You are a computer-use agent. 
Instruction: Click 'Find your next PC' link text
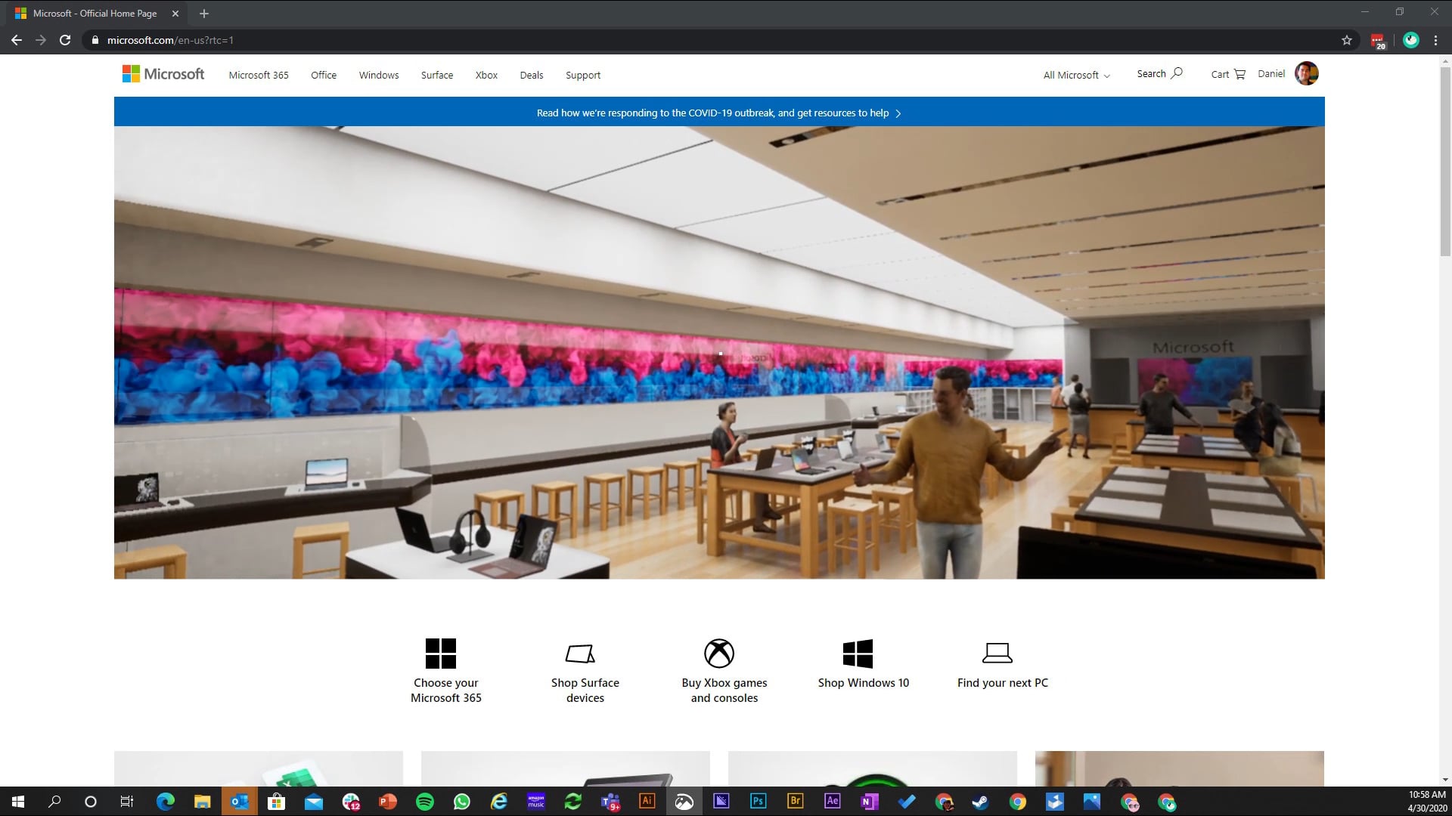coord(1003,682)
